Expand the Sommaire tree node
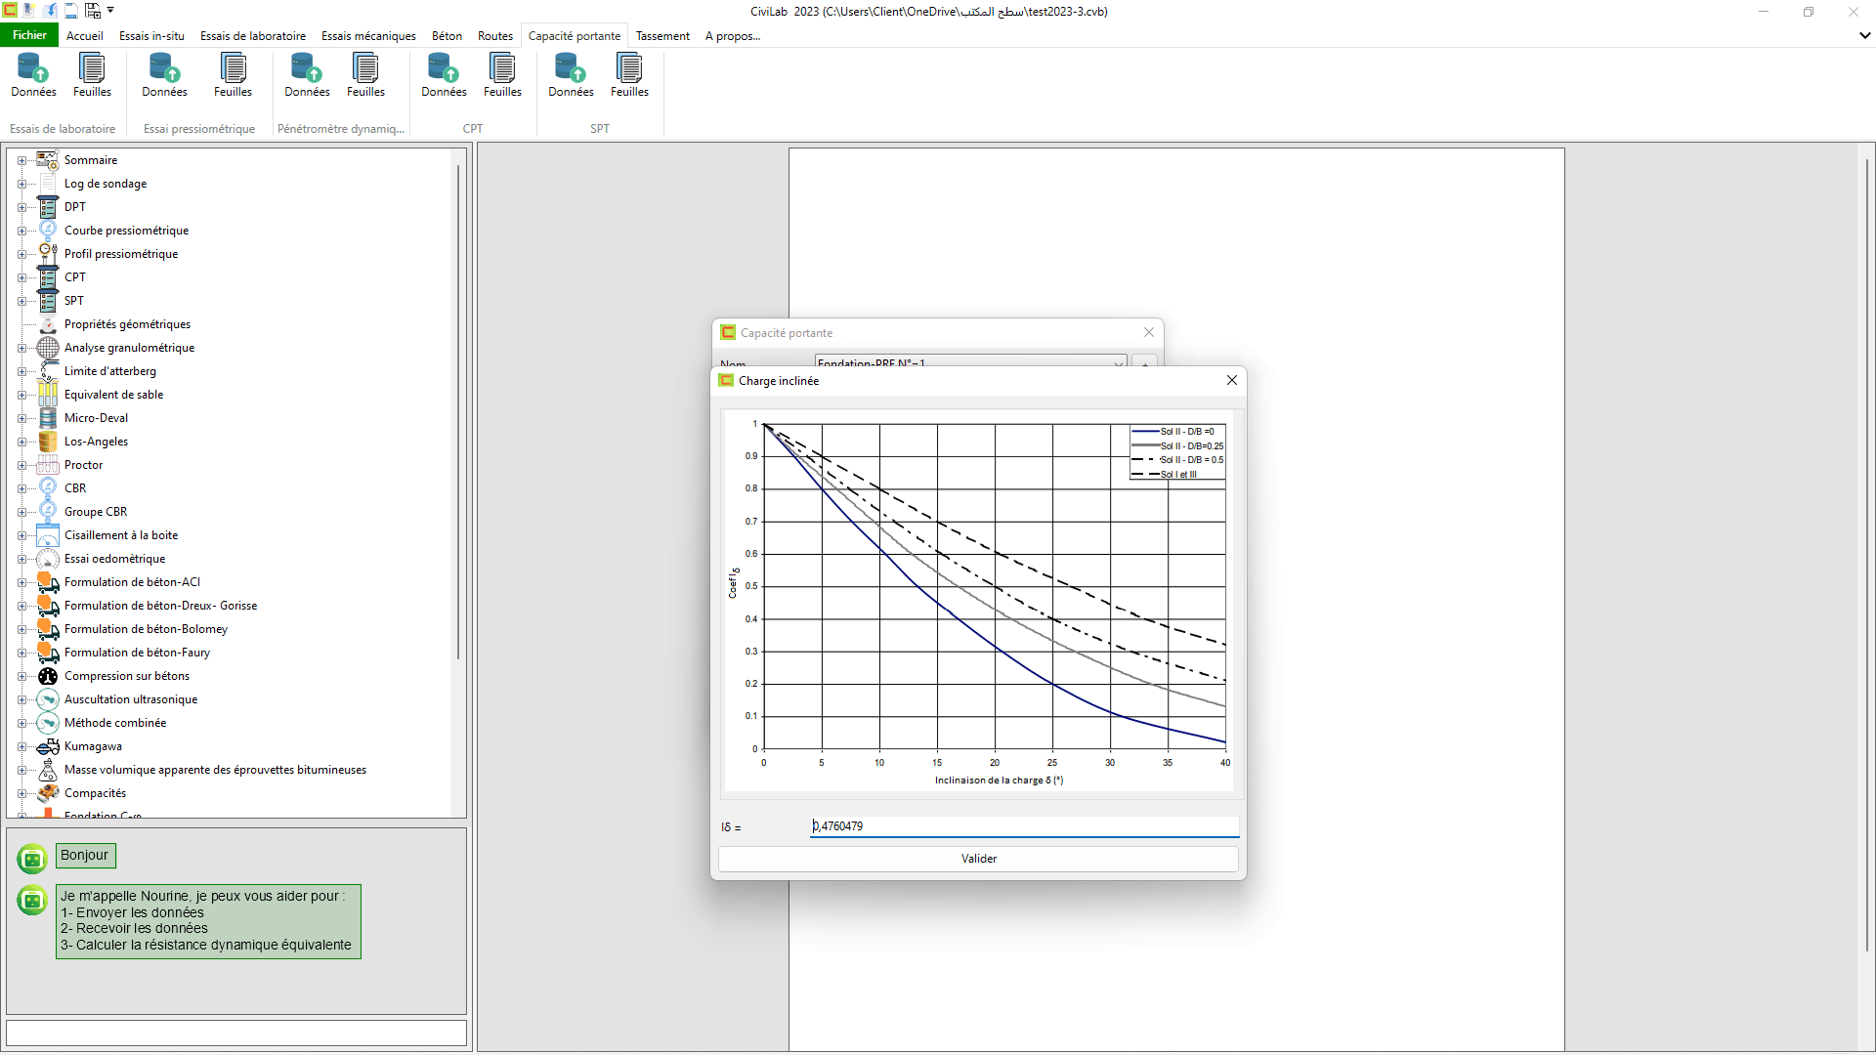The width and height of the screenshot is (1876, 1055). 21,160
